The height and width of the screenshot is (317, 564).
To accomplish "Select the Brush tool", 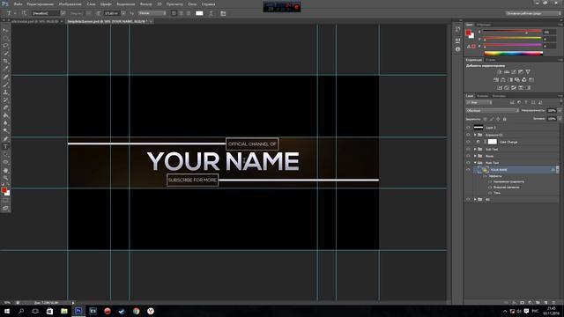I will [x=5, y=85].
